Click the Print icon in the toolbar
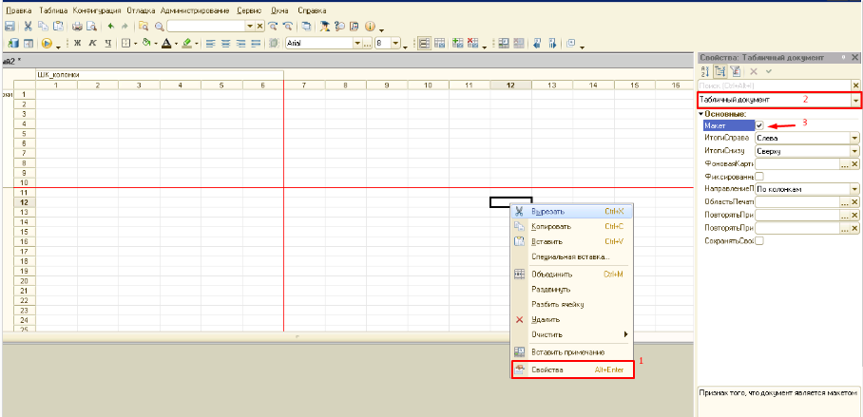 coord(78,27)
